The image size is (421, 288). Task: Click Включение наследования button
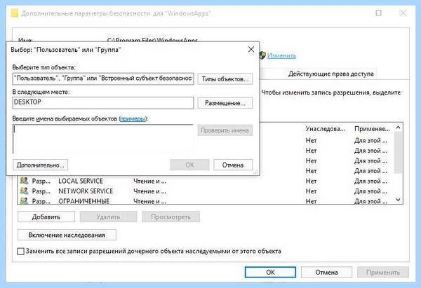pos(67,235)
